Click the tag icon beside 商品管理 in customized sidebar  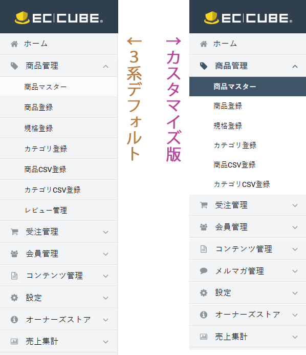coord(204,66)
